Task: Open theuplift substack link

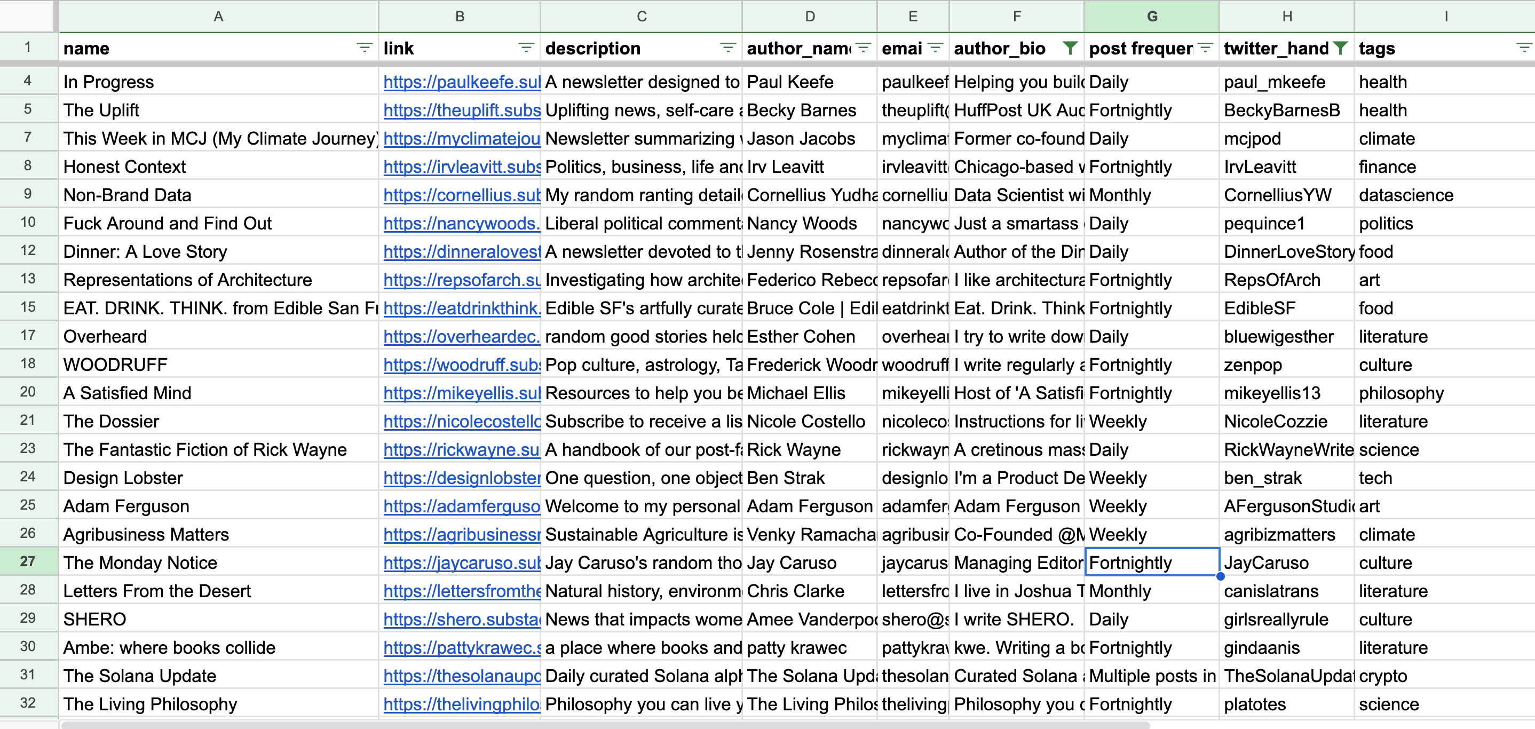Action: tap(461, 110)
